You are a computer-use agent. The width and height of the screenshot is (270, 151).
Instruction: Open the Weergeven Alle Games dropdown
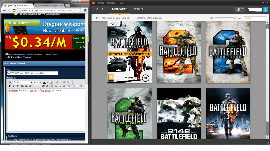124,18
